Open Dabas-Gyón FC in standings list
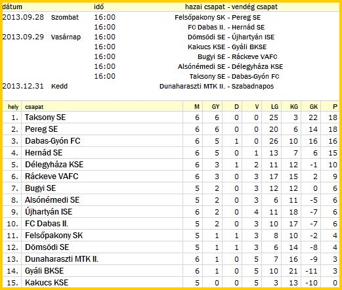 pos(53,141)
